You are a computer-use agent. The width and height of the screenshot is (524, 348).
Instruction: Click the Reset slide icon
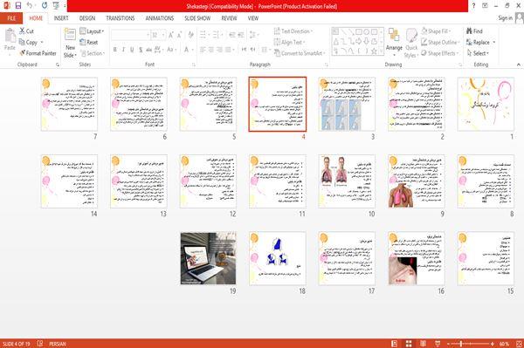[83, 42]
